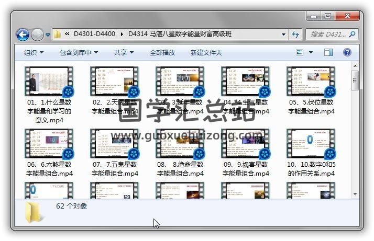Image resolution: width=374 pixels, height=241 pixels.
Task: Navigate to D4301-D4400 in the address bar
Action: 94,34
